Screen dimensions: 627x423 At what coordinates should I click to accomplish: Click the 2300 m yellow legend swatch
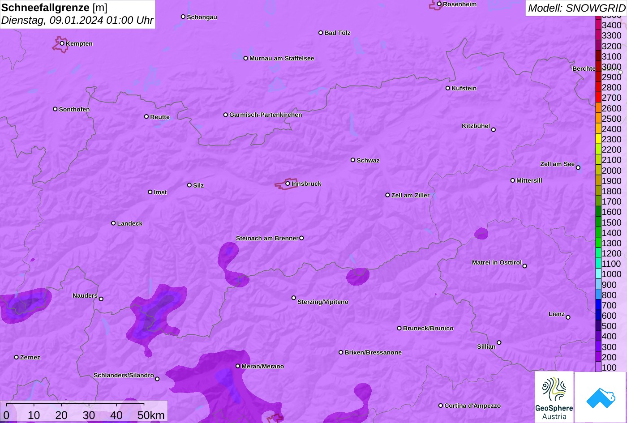coord(598,139)
